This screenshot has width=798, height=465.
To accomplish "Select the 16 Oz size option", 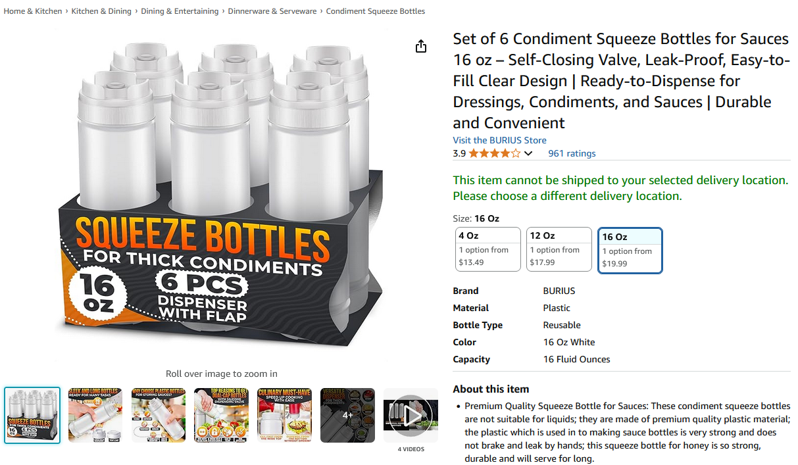I will 630,250.
